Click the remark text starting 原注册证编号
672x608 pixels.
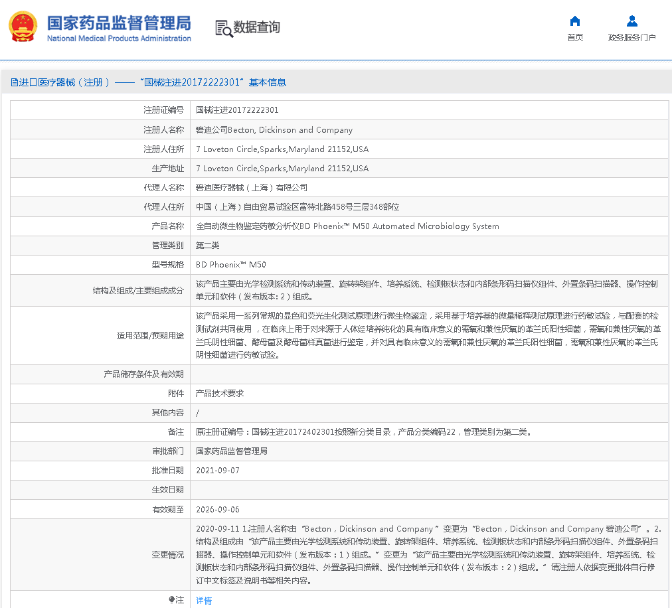(364, 432)
